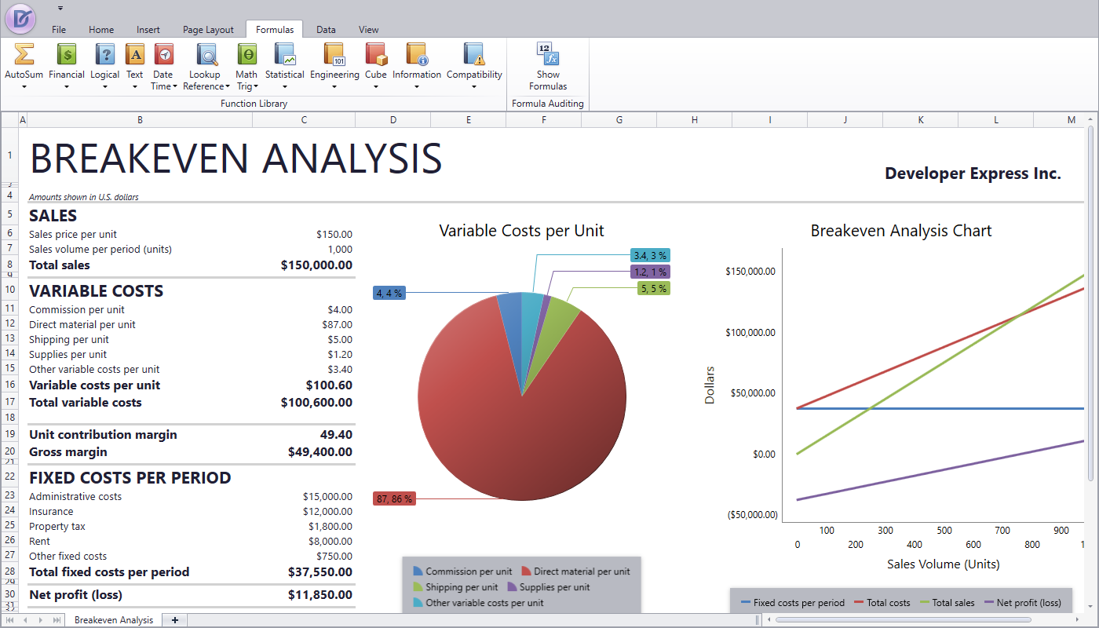Viewport: 1099px width, 628px height.
Task: Switch to the Page Layout ribbon tab
Action: [208, 30]
